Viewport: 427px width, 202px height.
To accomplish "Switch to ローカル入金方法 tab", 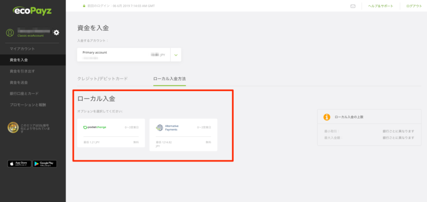I will click(169, 79).
